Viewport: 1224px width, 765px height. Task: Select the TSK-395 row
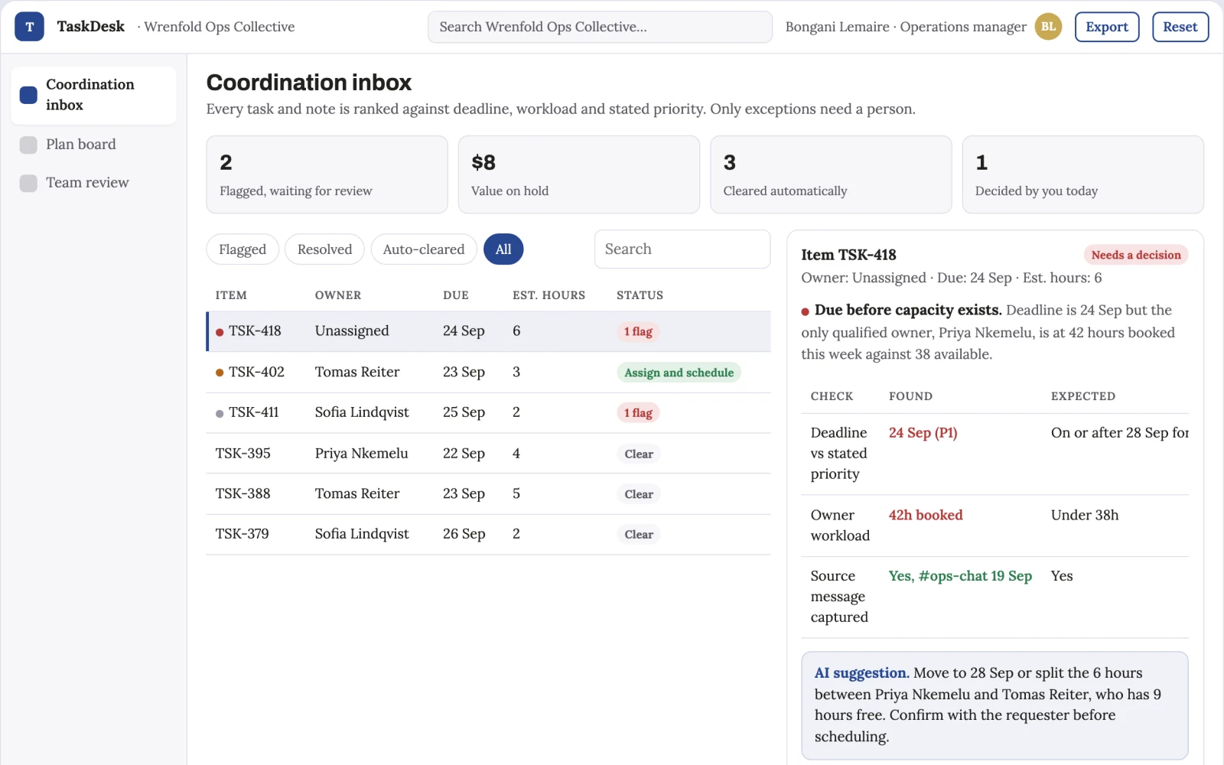pyautogui.click(x=488, y=454)
